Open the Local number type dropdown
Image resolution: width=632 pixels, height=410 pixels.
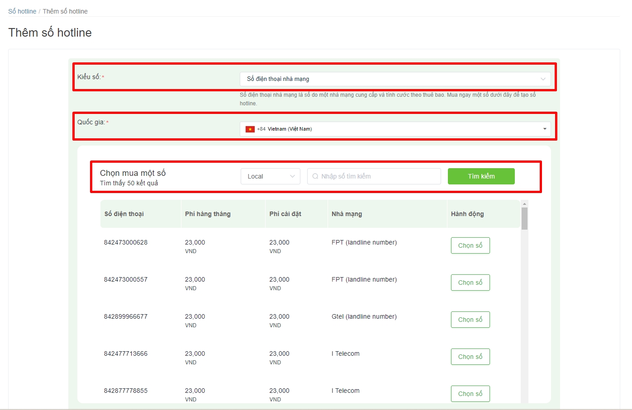tap(271, 176)
